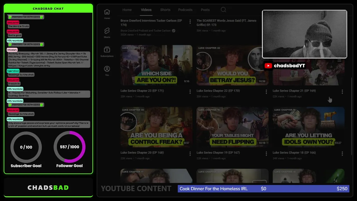The width and height of the screenshot is (357, 201).
Task: Click the $250 donation goal amount
Action: (x=342, y=189)
